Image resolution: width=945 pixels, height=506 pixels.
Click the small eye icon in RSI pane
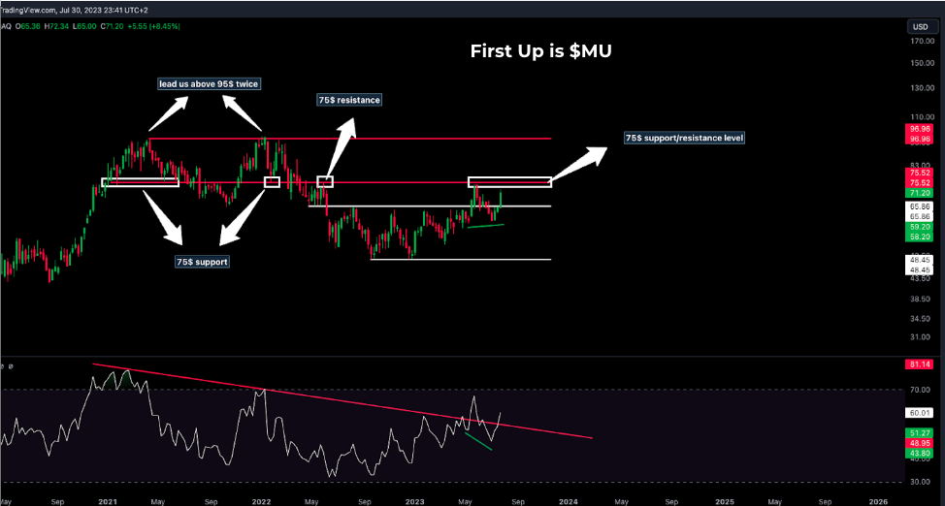(4, 366)
